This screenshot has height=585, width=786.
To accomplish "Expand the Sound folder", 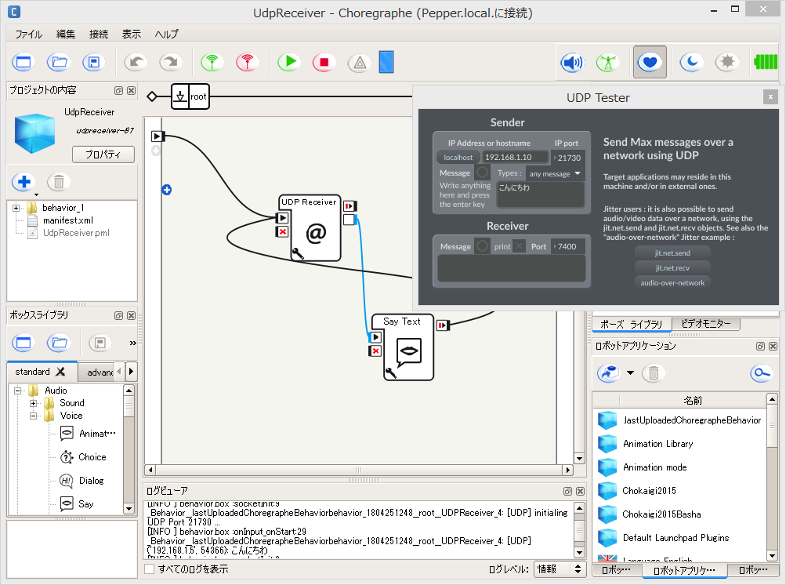I will click(33, 403).
